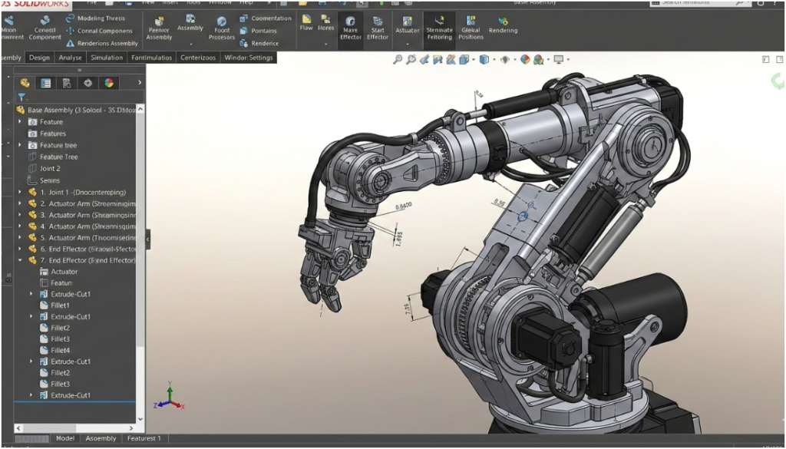Open the Design ribbon tab
This screenshot has width=786, height=449.
pyautogui.click(x=39, y=58)
